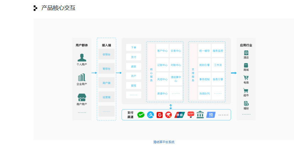Click the 核心服务 vertical label
The width and height of the screenshot is (294, 145).
click(152, 75)
